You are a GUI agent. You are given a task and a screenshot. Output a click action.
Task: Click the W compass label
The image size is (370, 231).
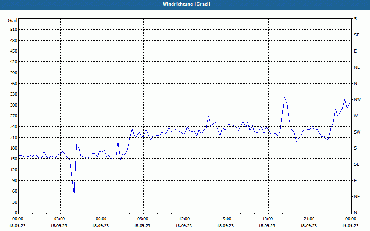click(356, 116)
